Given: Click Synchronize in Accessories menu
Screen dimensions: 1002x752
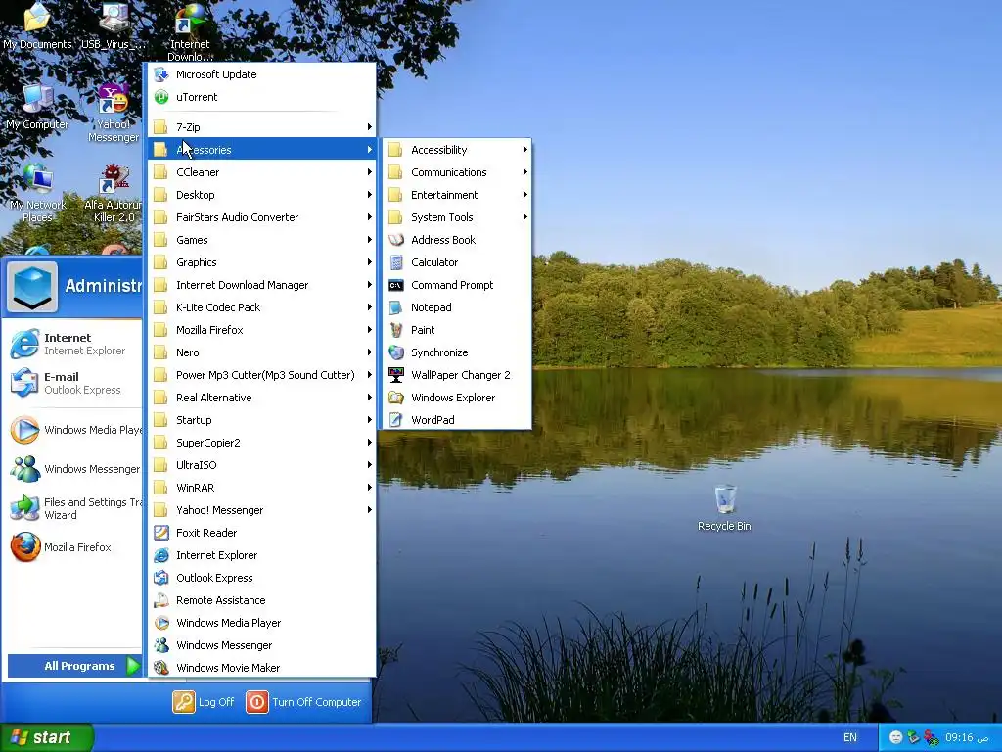Looking at the screenshot, I should [456, 352].
